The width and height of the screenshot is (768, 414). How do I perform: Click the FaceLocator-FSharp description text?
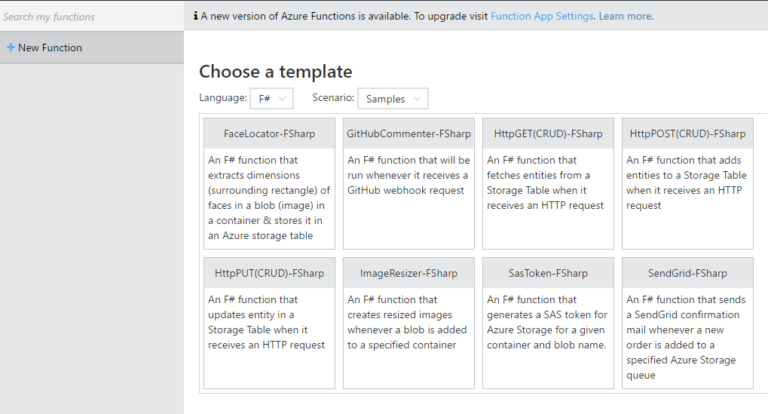coord(269,198)
